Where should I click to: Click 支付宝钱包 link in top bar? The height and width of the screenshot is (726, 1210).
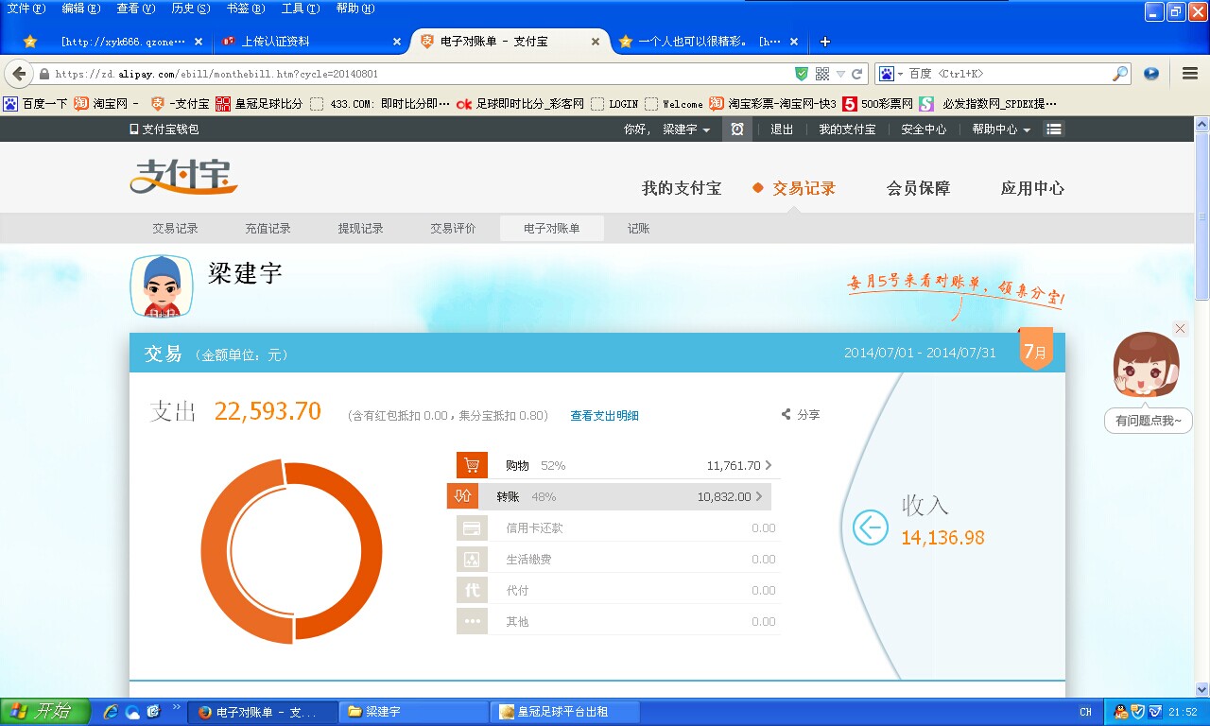(x=164, y=130)
